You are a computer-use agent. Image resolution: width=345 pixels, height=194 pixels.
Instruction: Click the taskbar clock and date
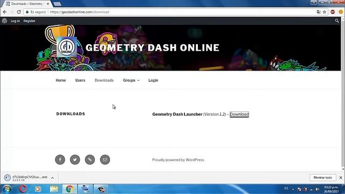(x=331, y=189)
